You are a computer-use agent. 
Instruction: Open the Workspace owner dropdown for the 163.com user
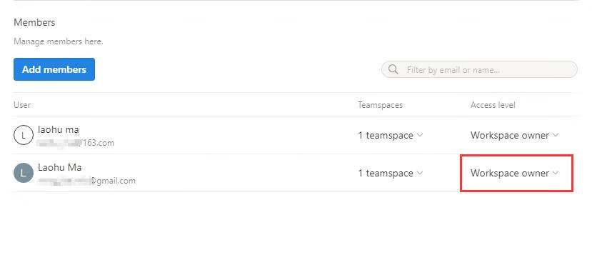(x=514, y=135)
